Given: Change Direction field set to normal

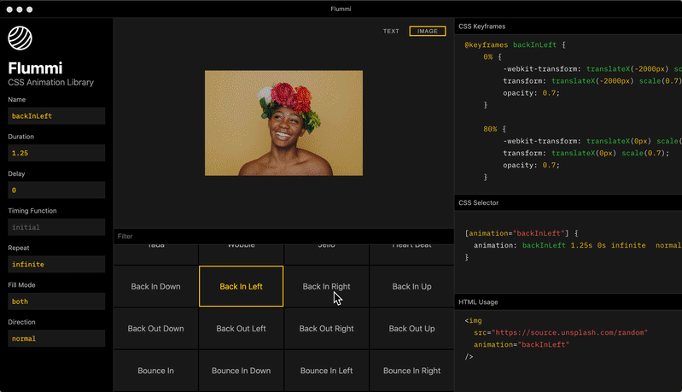Looking at the screenshot, I should point(56,338).
